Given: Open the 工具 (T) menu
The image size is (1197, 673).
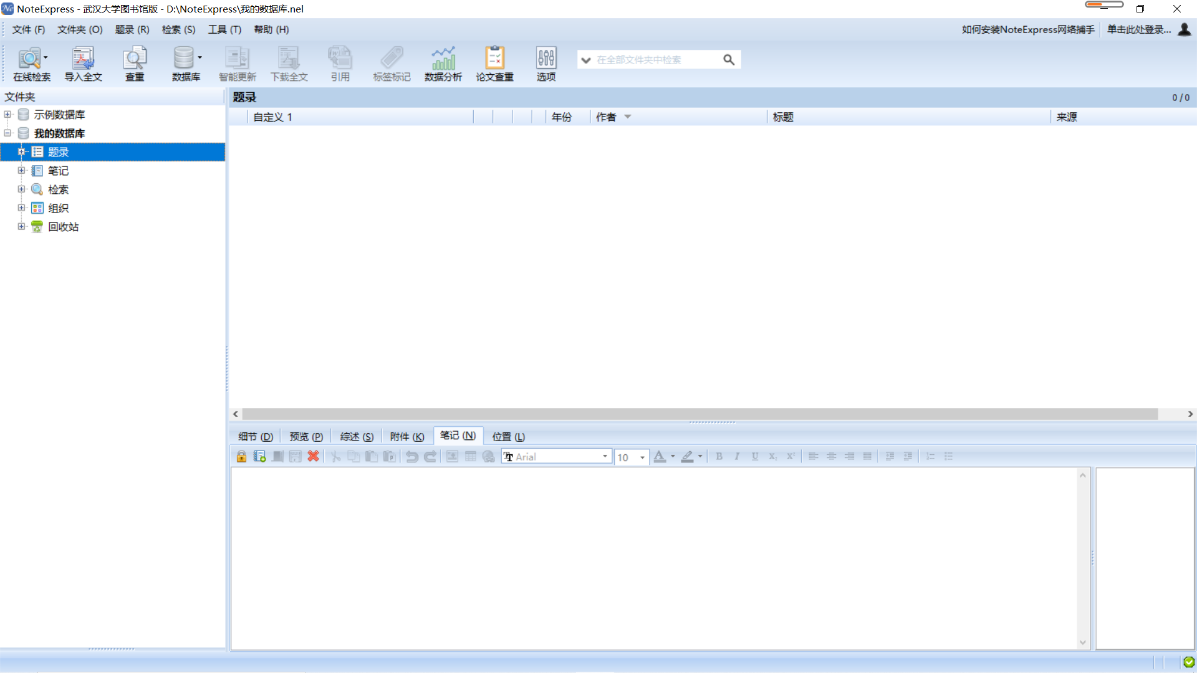Looking at the screenshot, I should pos(224,29).
